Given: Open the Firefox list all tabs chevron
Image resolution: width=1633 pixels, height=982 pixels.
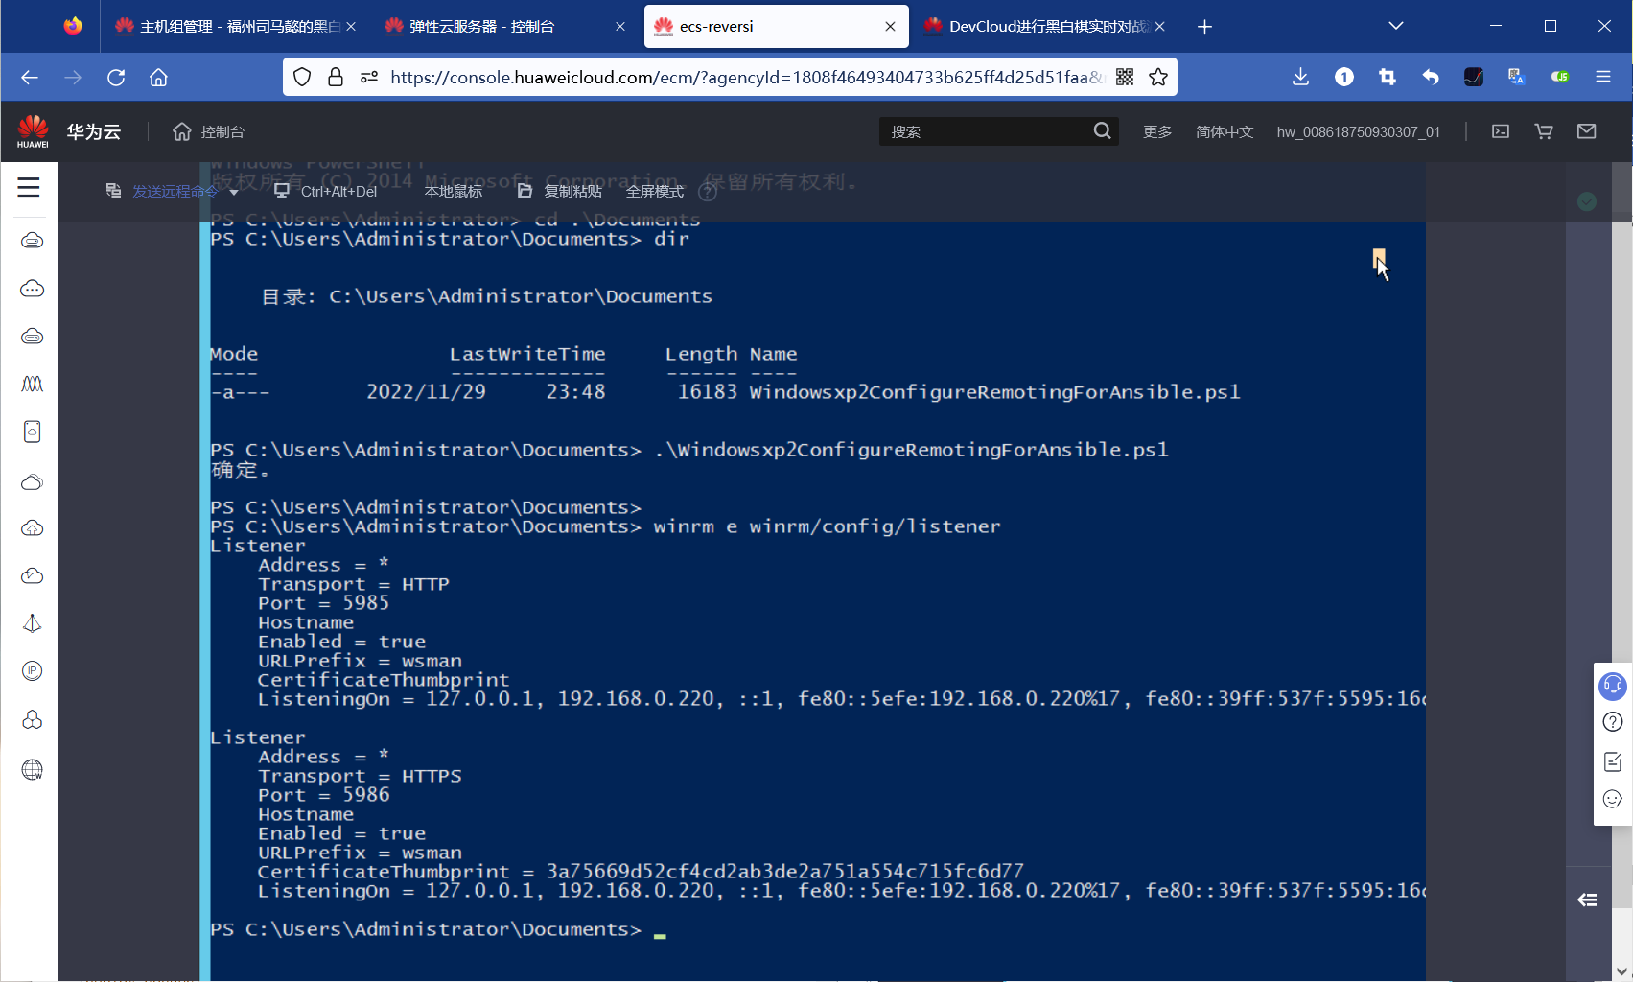Looking at the screenshot, I should click(x=1396, y=26).
